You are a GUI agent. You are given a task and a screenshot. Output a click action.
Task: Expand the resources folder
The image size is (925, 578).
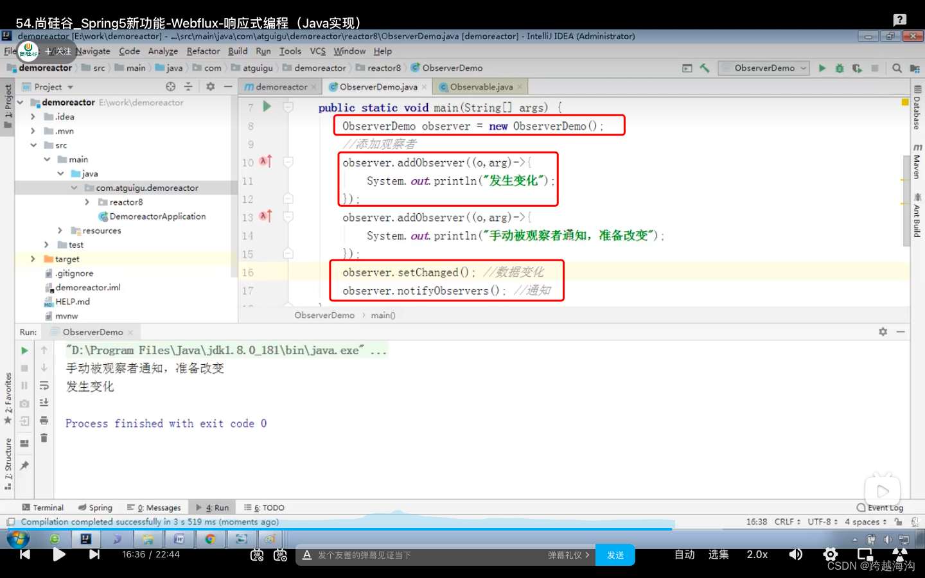tap(60, 231)
